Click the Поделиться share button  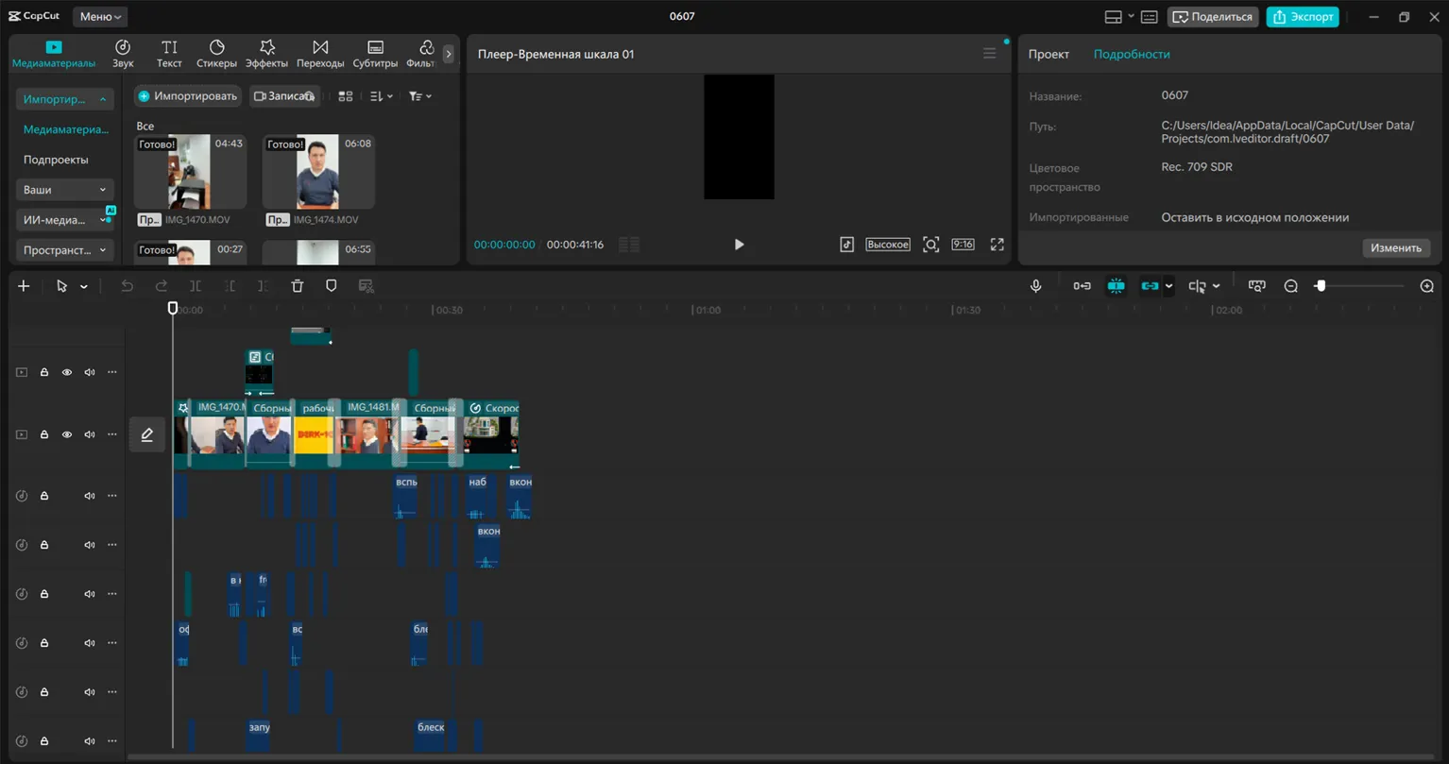[x=1213, y=17]
